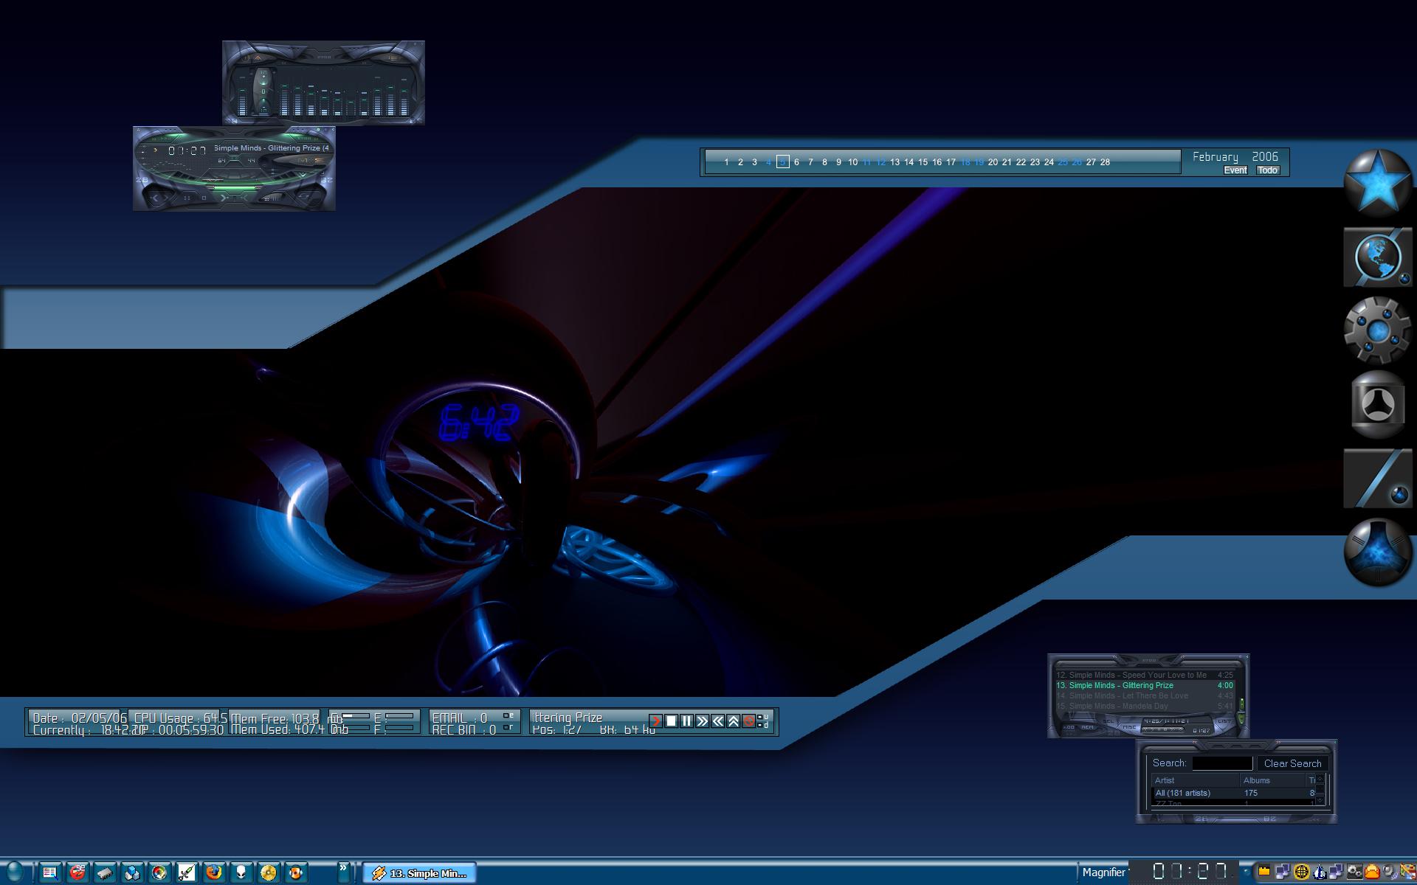Open the gear settings dock icon
This screenshot has width=1417, height=885.
tap(1377, 330)
